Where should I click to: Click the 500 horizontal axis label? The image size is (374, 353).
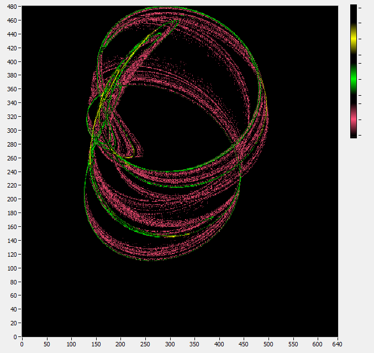pos(268,344)
